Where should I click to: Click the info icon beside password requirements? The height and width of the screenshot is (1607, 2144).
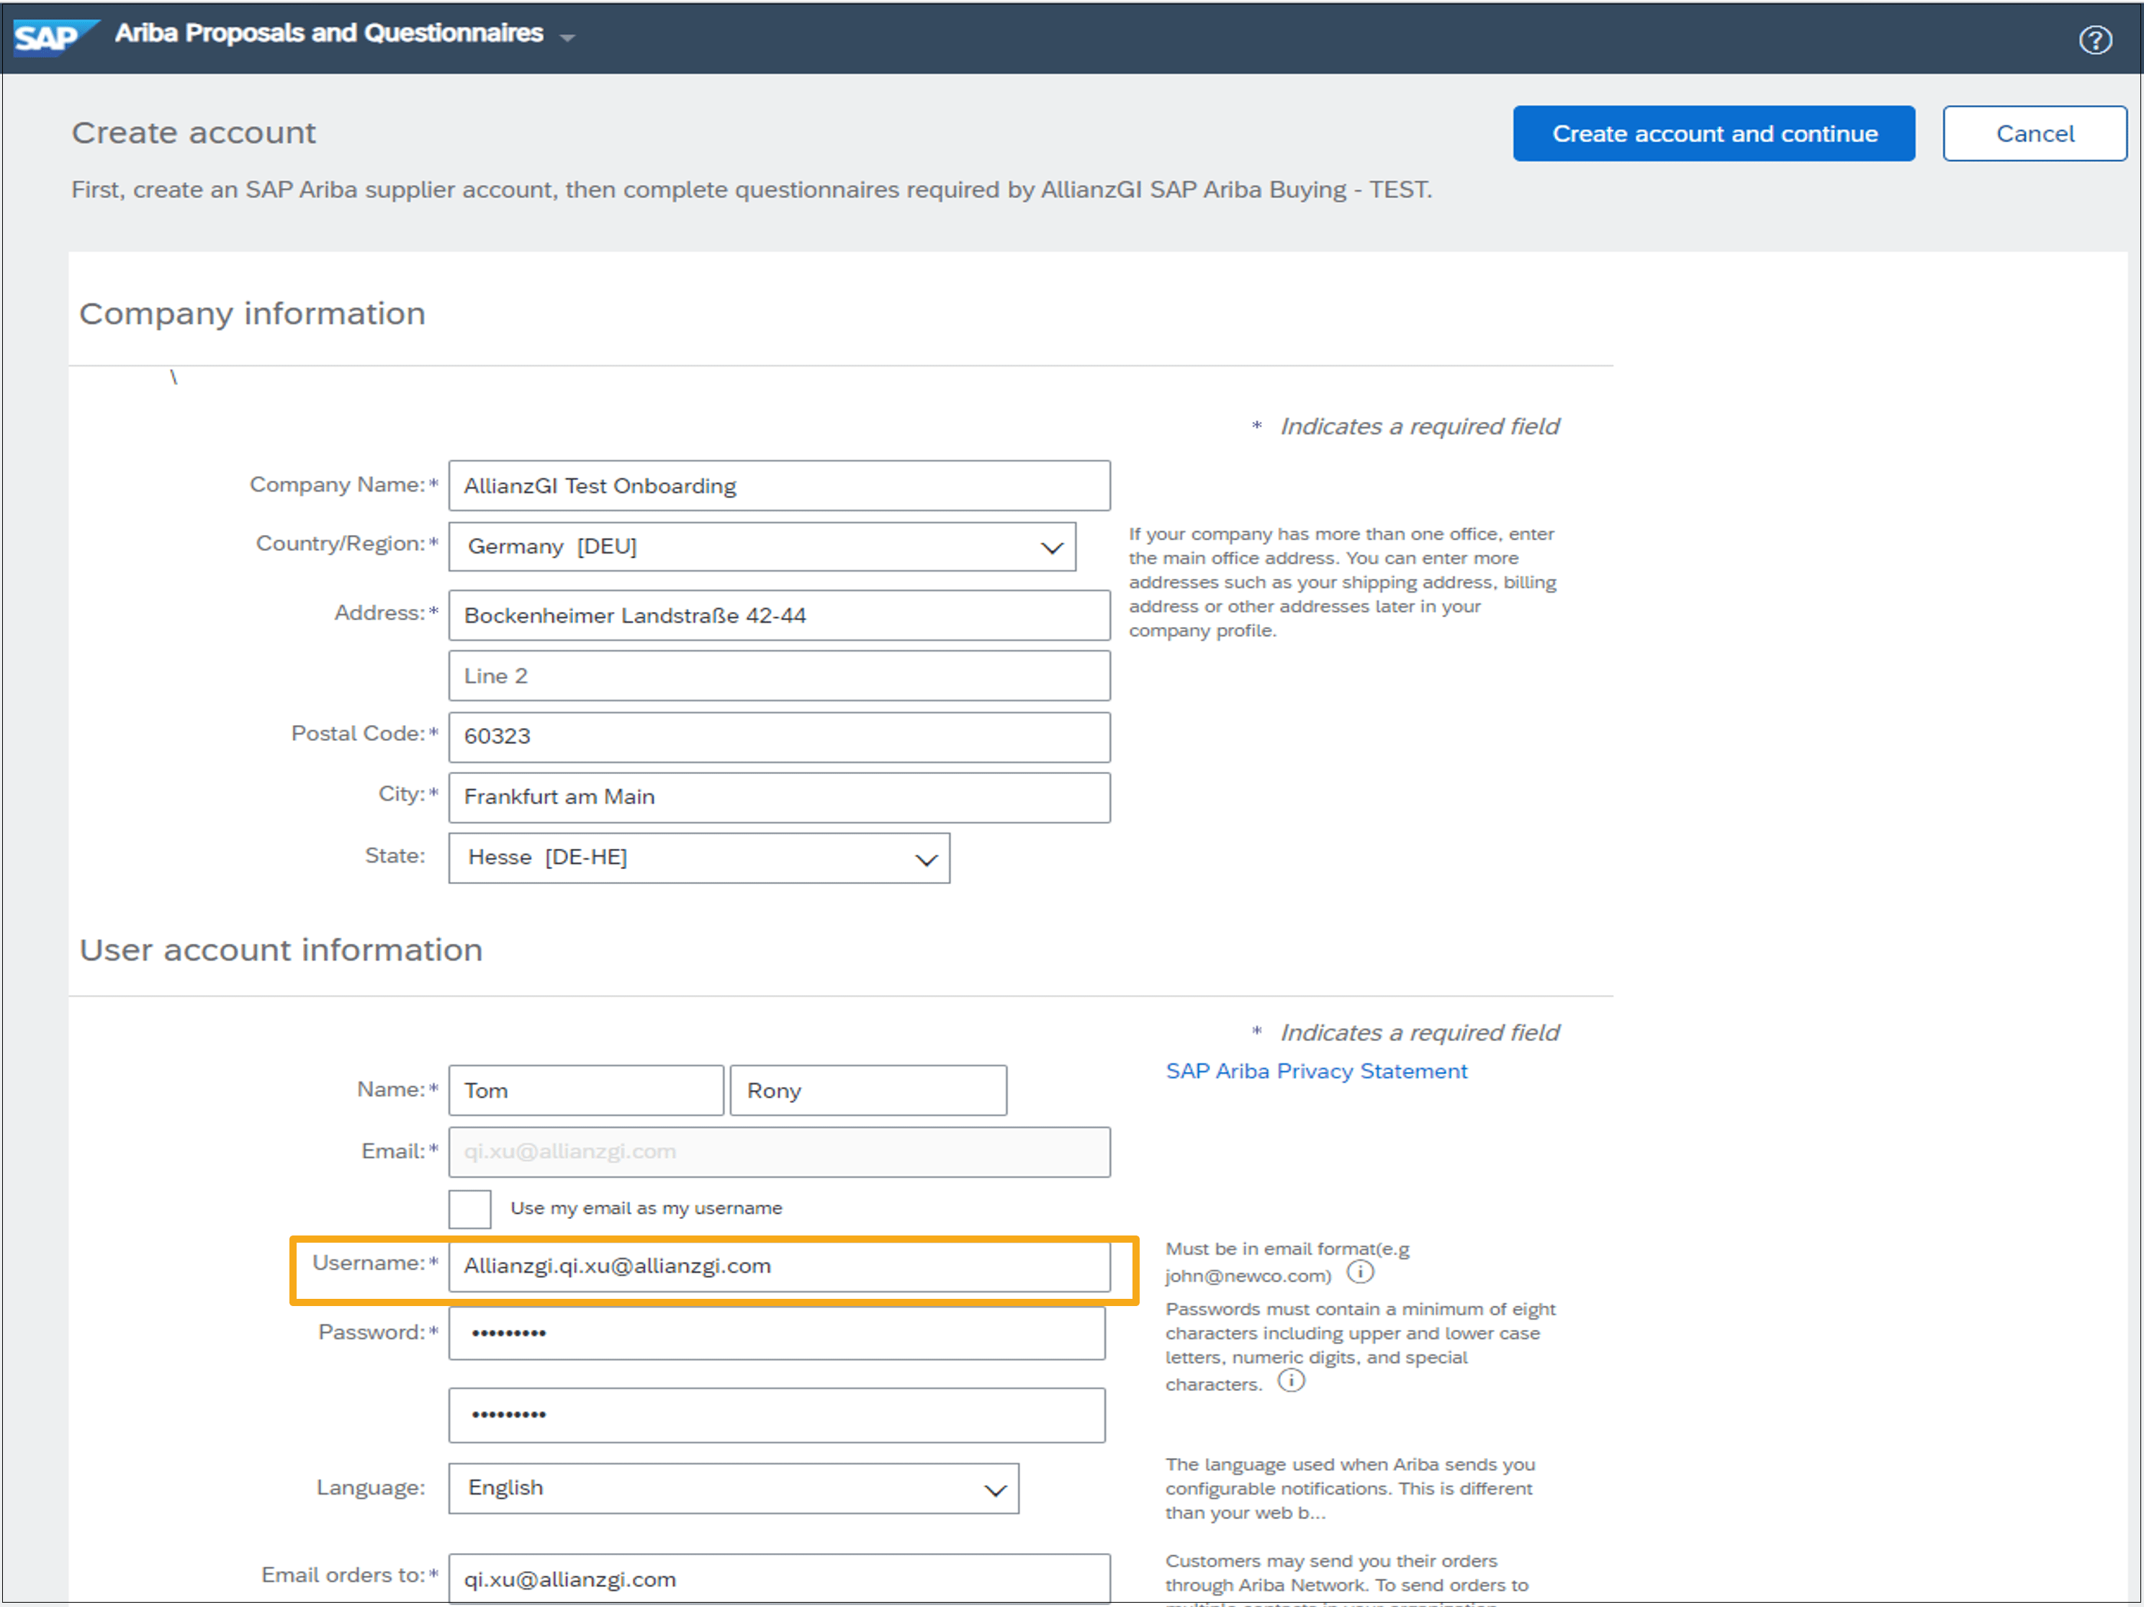pos(1291,1381)
